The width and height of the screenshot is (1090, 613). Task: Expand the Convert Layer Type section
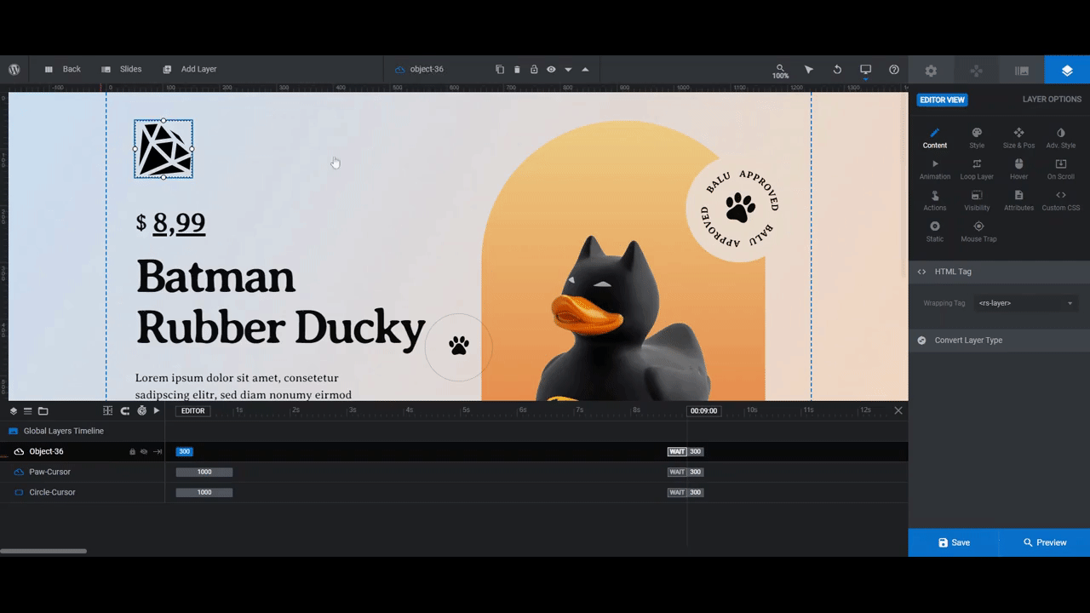(x=999, y=340)
